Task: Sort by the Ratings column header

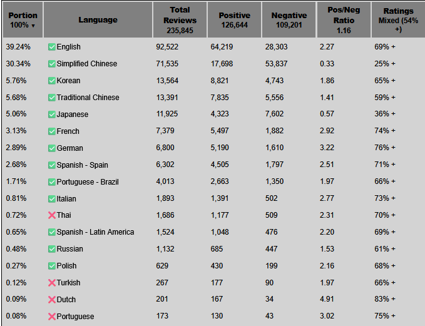Action: tap(398, 20)
